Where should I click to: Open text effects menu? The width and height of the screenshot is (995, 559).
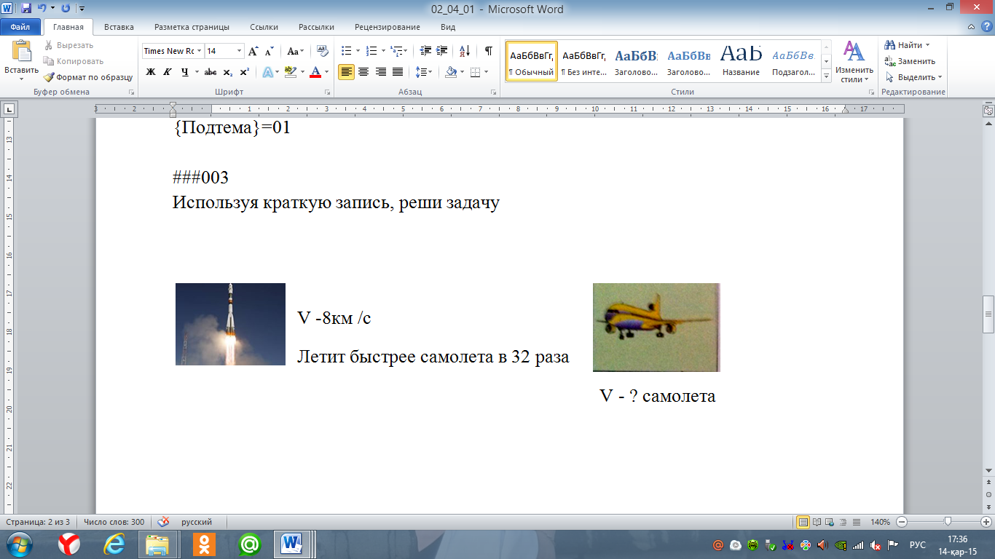pos(270,71)
